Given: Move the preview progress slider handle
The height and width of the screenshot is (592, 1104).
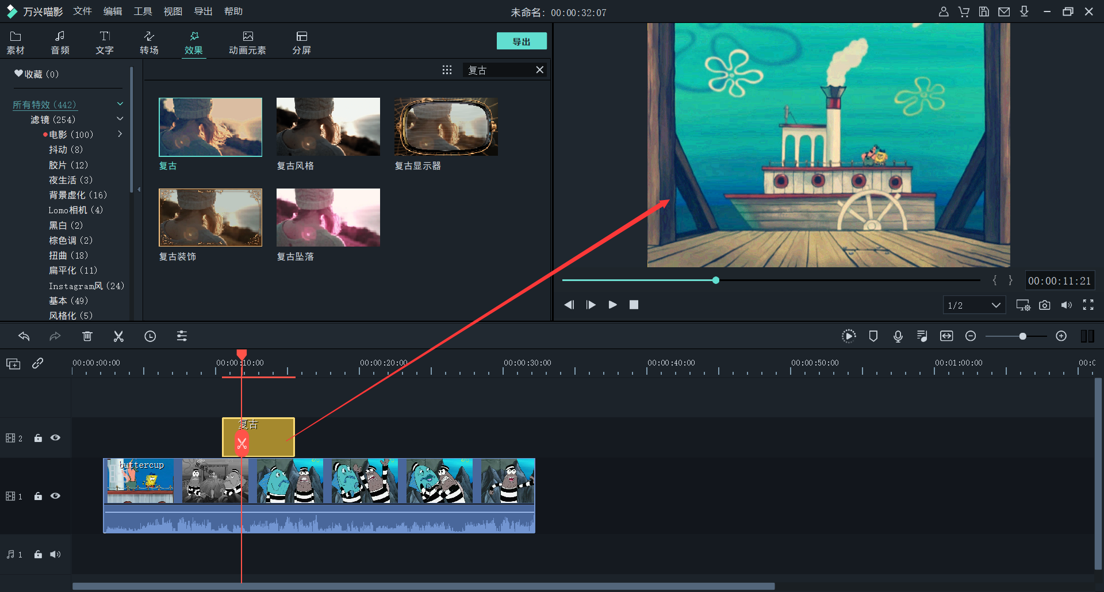Looking at the screenshot, I should pyautogui.click(x=716, y=280).
